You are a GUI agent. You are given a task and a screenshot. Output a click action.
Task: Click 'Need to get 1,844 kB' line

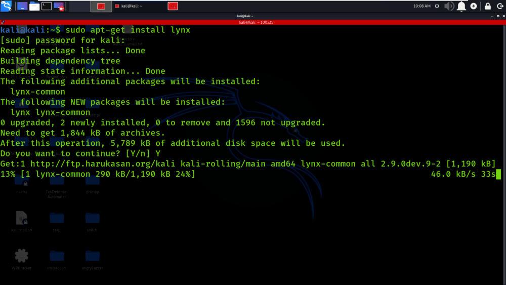tap(82, 133)
